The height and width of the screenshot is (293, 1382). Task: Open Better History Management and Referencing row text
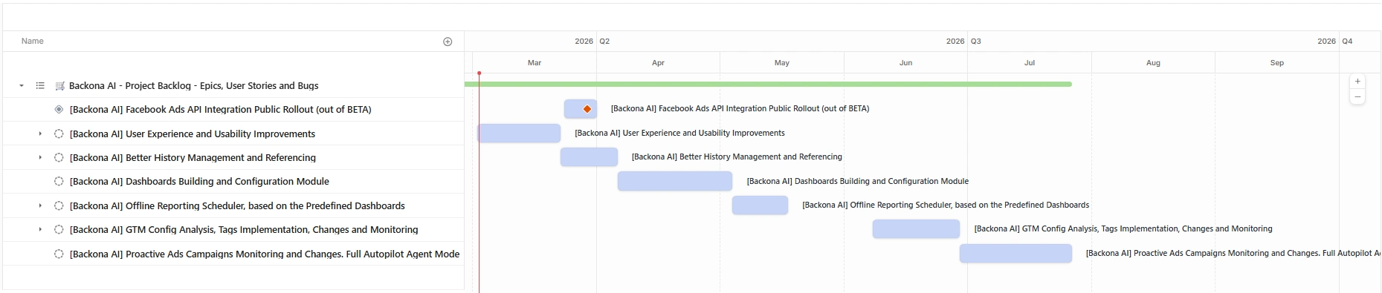click(193, 158)
